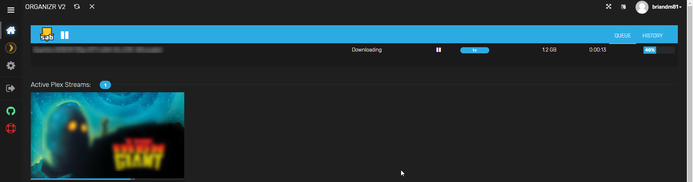
Task: Open the Settings gear in sidebar
Action: coord(11,66)
